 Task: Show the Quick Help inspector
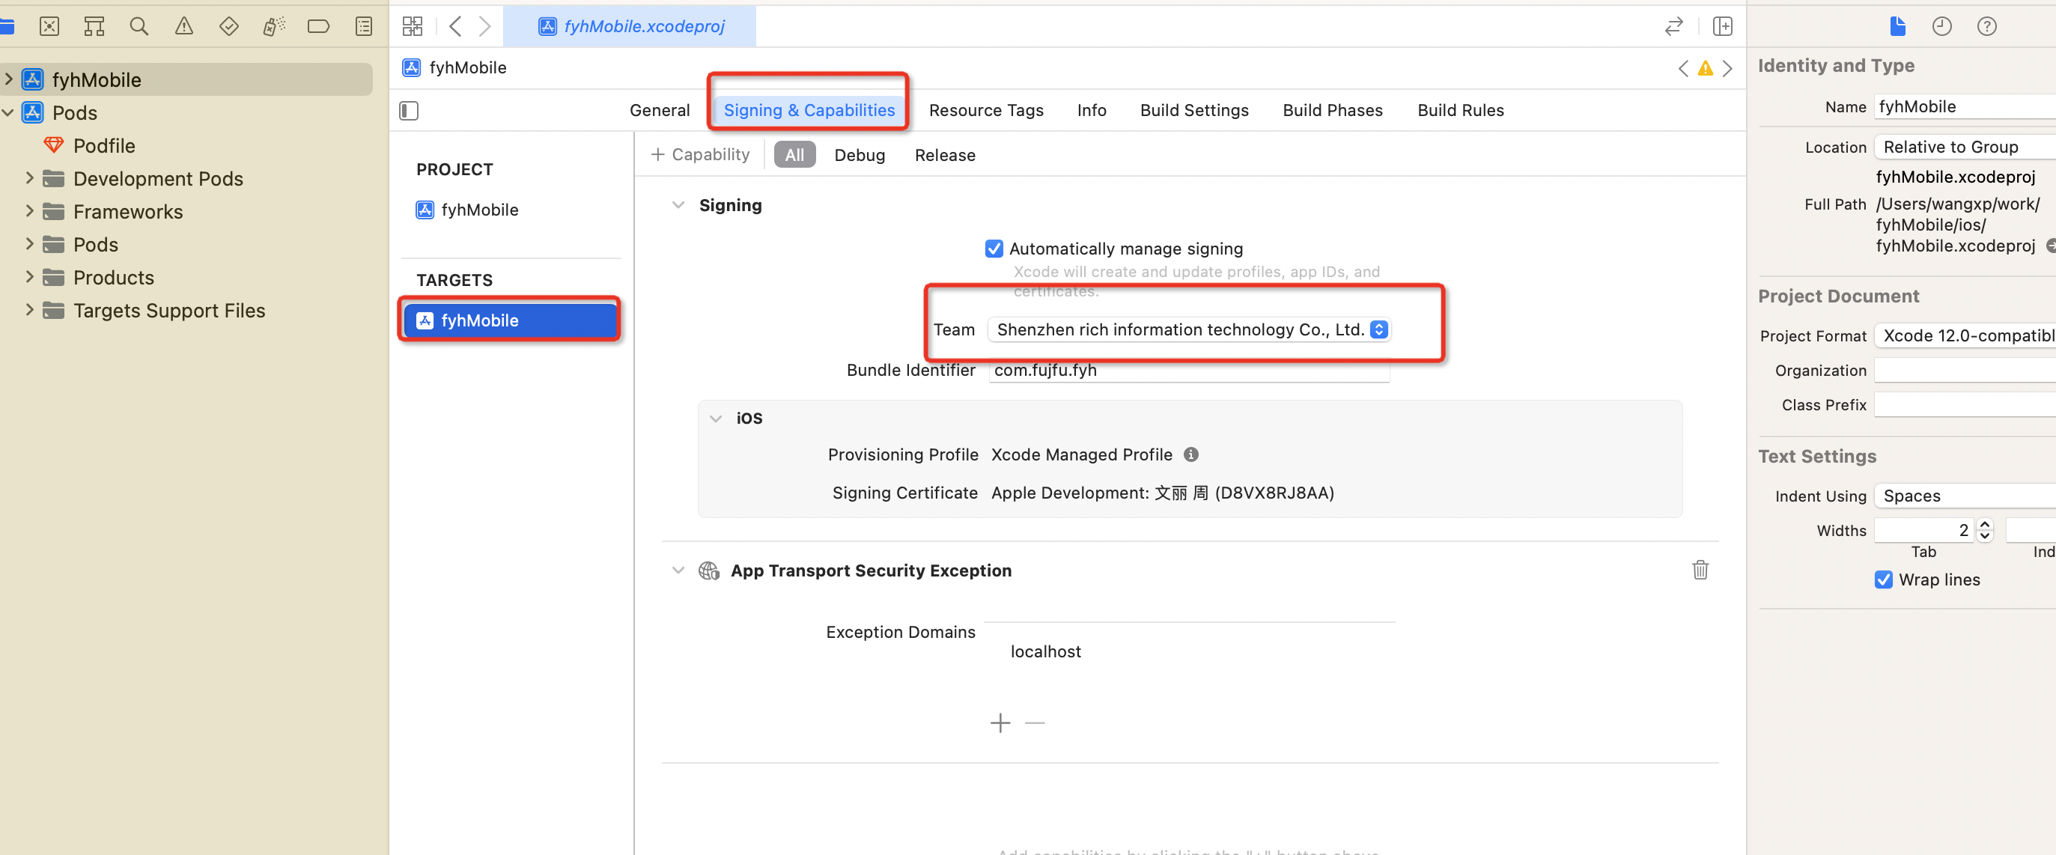[x=1986, y=26]
